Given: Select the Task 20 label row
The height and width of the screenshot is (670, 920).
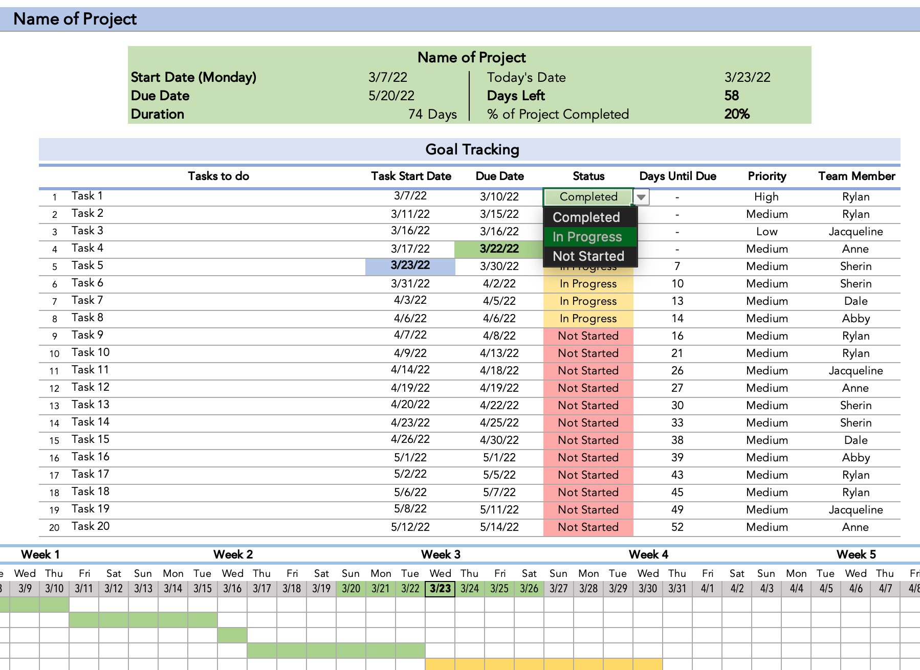Looking at the screenshot, I should [x=90, y=526].
